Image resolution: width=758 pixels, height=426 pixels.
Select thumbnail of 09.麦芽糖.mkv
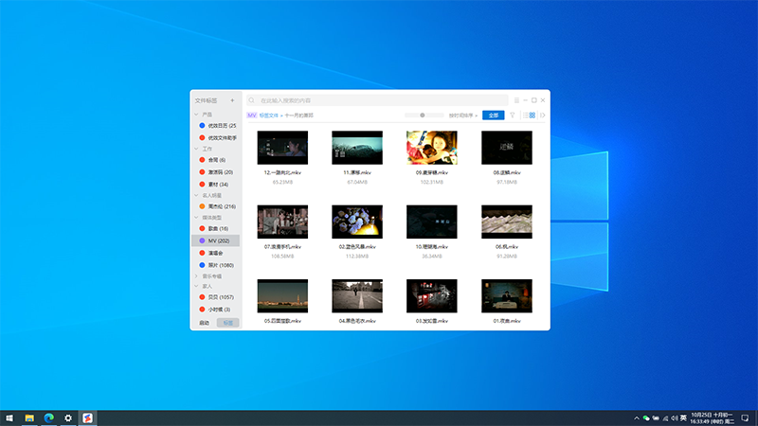432,148
